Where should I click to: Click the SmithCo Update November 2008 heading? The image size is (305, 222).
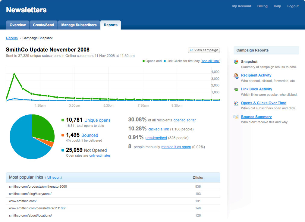click(48, 50)
